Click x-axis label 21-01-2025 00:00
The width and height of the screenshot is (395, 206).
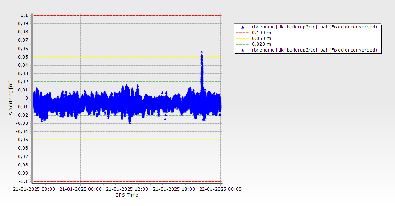coord(34,189)
